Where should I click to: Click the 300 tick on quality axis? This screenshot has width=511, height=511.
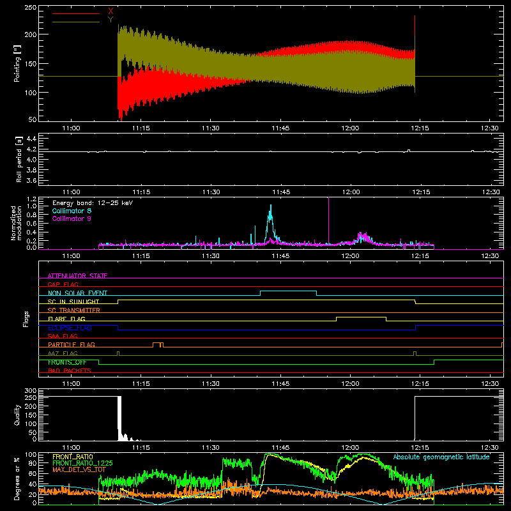30,391
